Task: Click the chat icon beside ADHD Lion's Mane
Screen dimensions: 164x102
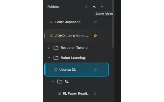Action: [x=52, y=36]
